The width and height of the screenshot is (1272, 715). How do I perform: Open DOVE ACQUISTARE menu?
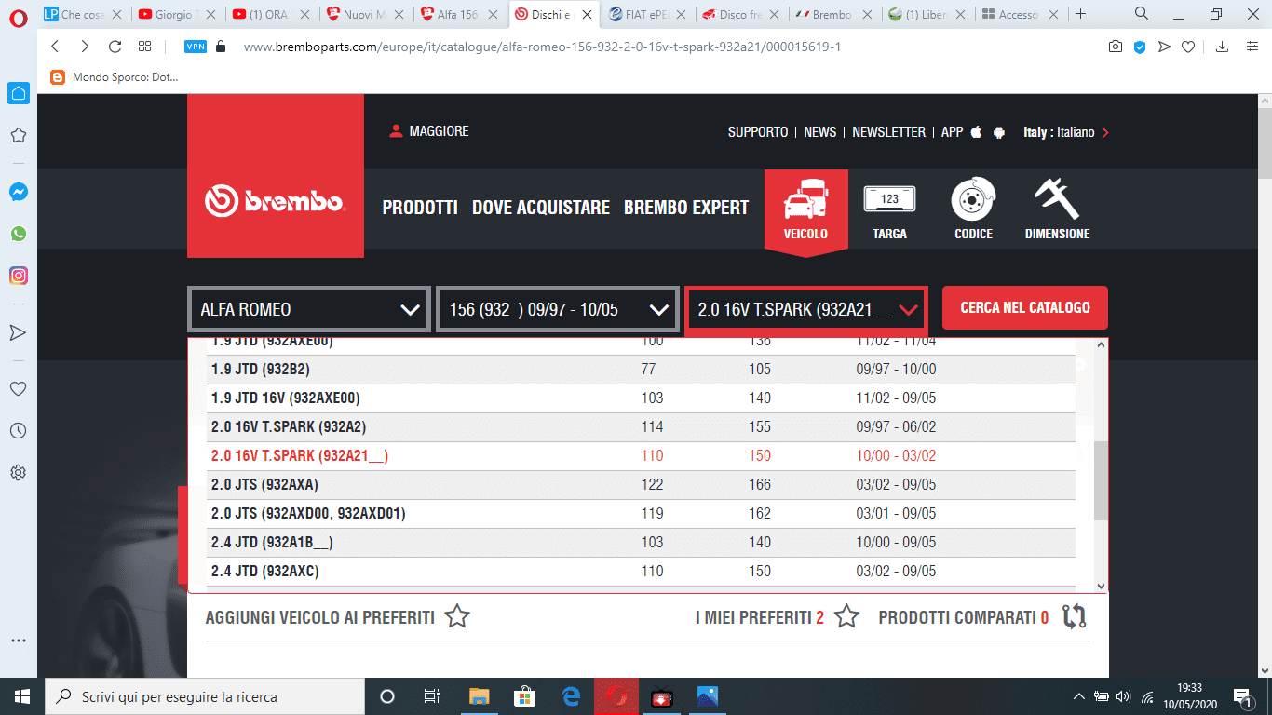click(541, 208)
